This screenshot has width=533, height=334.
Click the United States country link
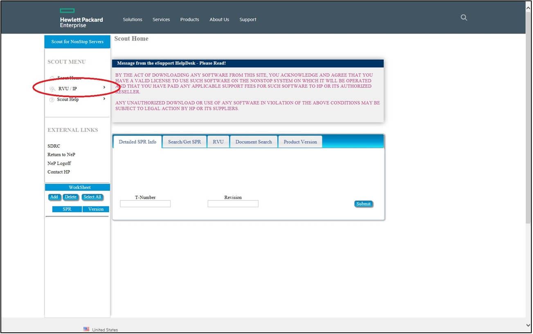point(105,330)
